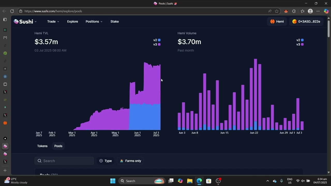Open the browser Extensions puzzle icon
The height and width of the screenshot is (186, 331).
click(294, 11)
